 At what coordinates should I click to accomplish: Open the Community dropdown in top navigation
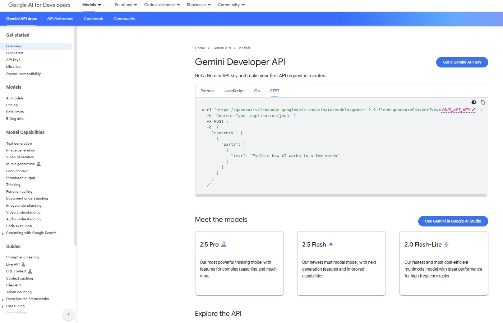(x=231, y=5)
